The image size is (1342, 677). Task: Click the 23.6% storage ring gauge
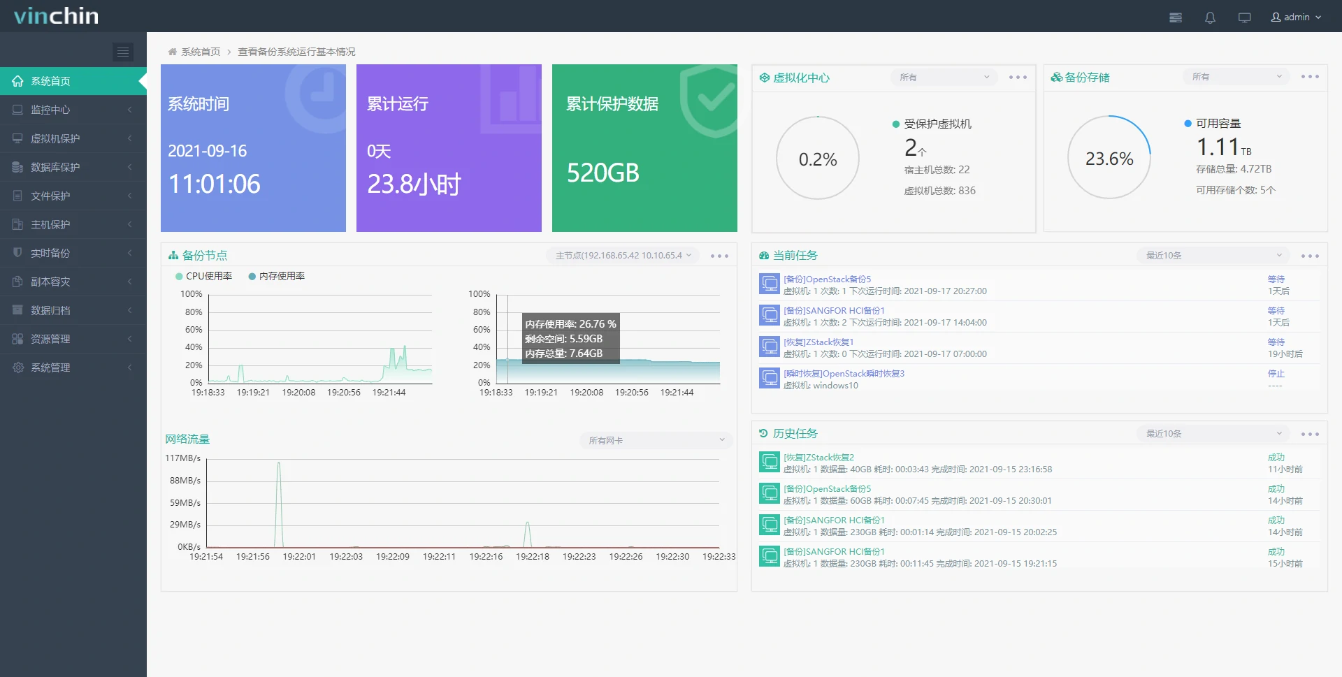coord(1109,157)
